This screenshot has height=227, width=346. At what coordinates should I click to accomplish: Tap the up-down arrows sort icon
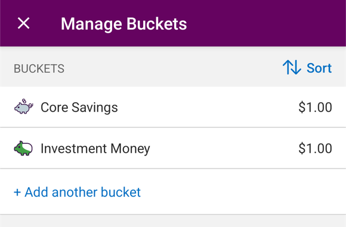point(292,67)
